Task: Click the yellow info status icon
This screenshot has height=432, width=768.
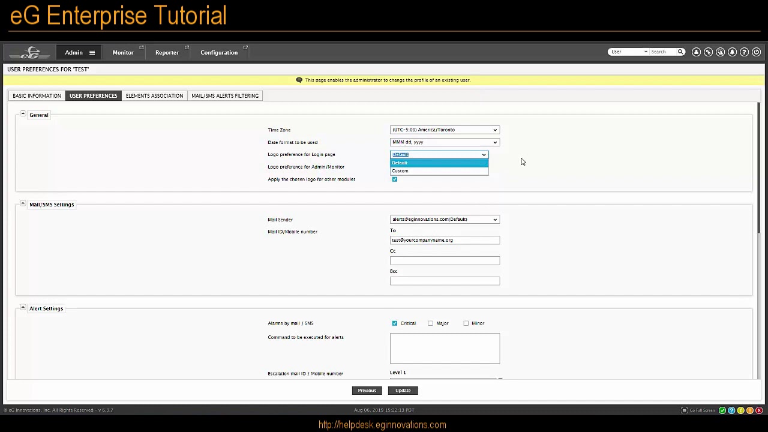Action: tap(740, 410)
